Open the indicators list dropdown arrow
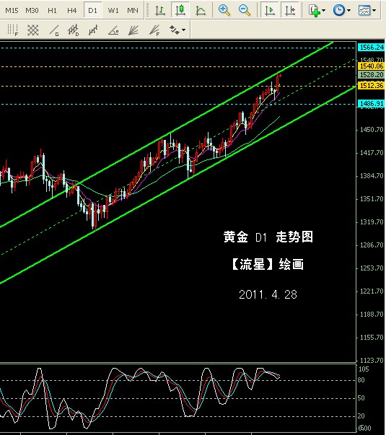The image size is (386, 435). [323, 11]
